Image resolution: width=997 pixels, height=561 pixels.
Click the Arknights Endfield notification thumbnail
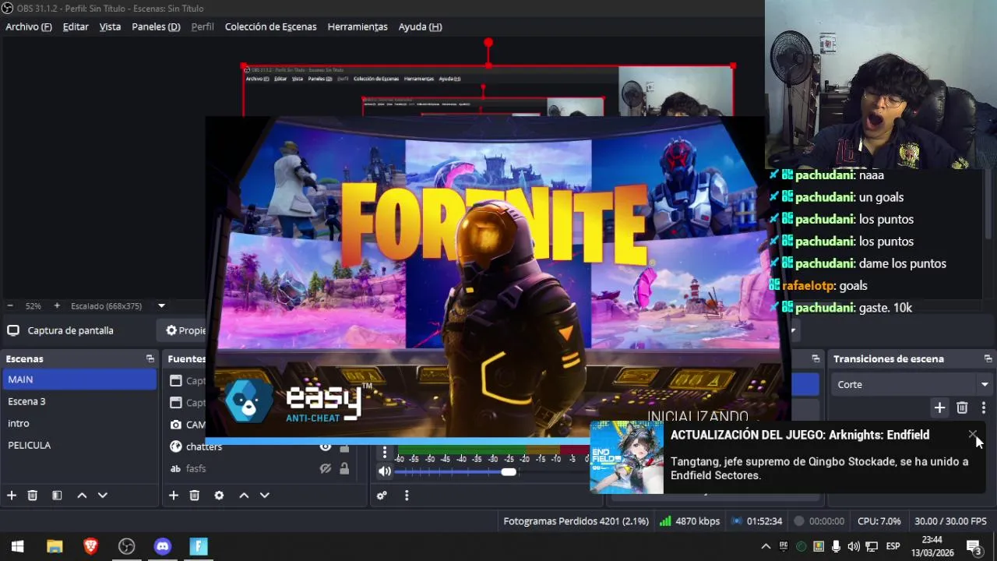[626, 457]
